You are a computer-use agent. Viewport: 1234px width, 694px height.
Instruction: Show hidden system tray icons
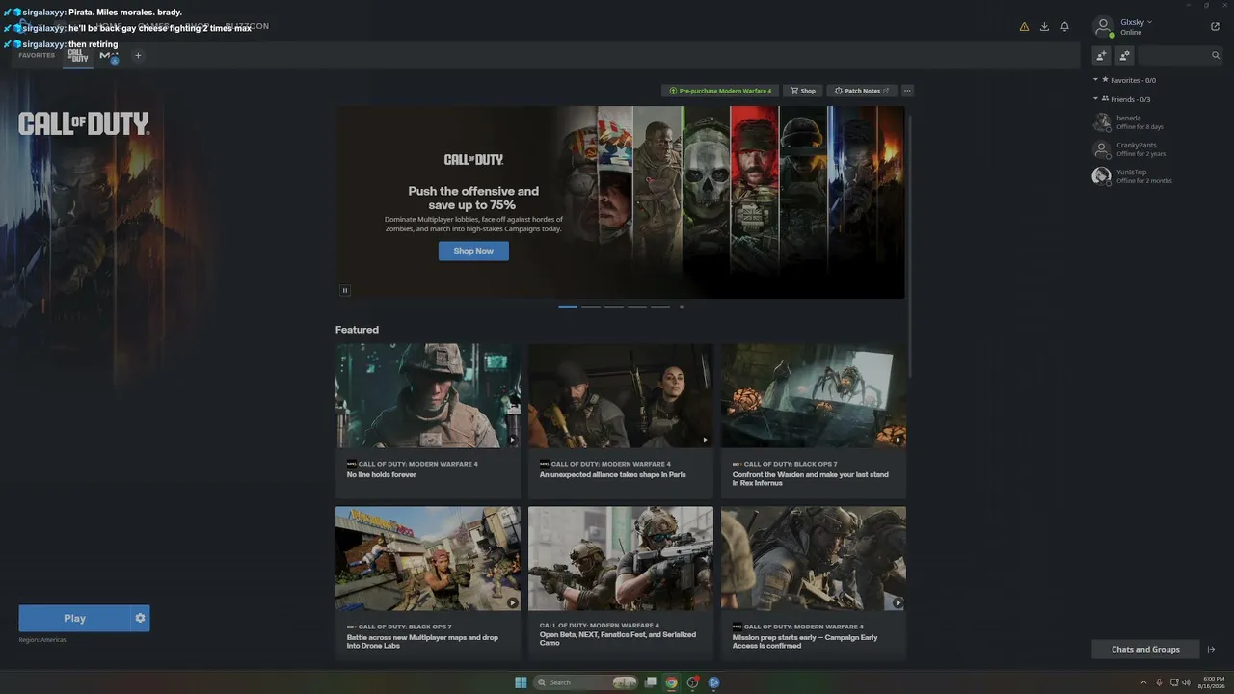click(1144, 682)
